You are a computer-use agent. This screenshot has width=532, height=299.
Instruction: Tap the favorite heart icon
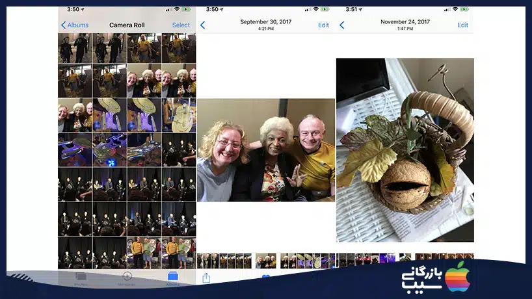click(266, 278)
